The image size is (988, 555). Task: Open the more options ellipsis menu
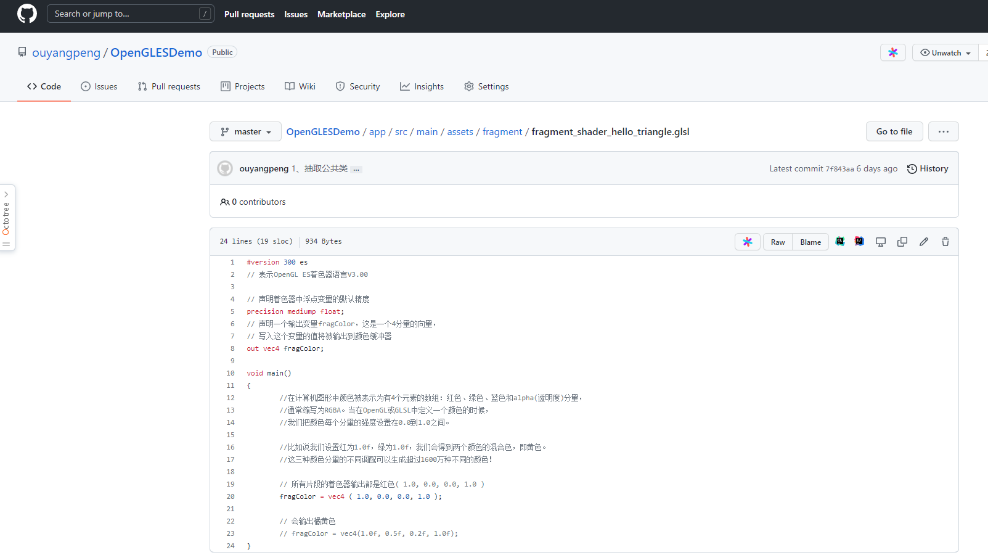click(x=943, y=131)
